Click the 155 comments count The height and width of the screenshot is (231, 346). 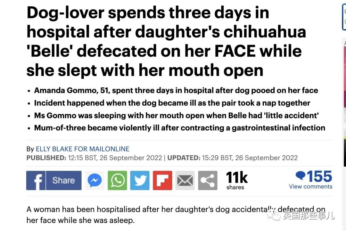pos(319,176)
